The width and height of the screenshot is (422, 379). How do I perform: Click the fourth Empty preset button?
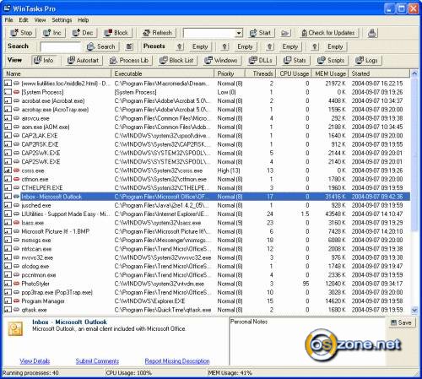coord(335,46)
